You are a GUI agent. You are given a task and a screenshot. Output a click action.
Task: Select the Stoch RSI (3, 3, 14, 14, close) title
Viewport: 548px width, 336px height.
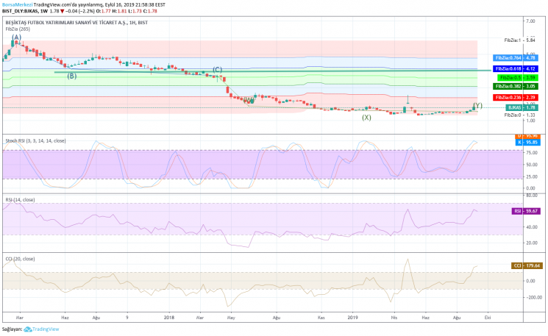pos(35,140)
